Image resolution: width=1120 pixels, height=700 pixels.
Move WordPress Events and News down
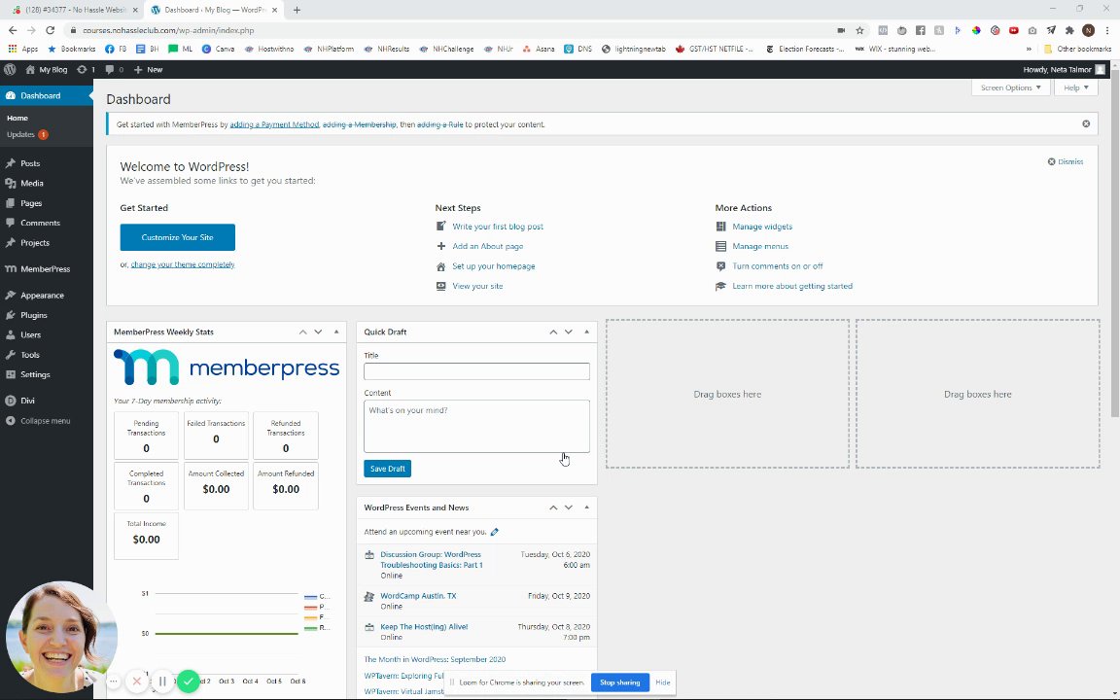[x=569, y=507]
